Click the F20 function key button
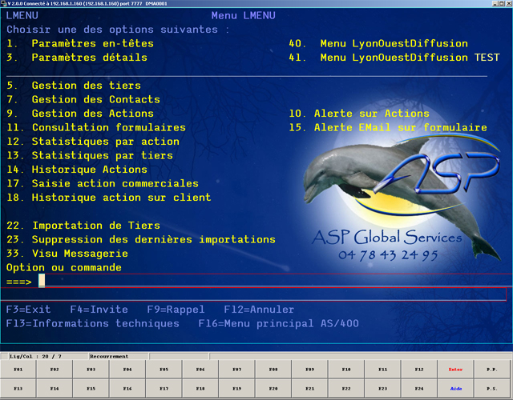The image size is (513, 400). pos(273,389)
